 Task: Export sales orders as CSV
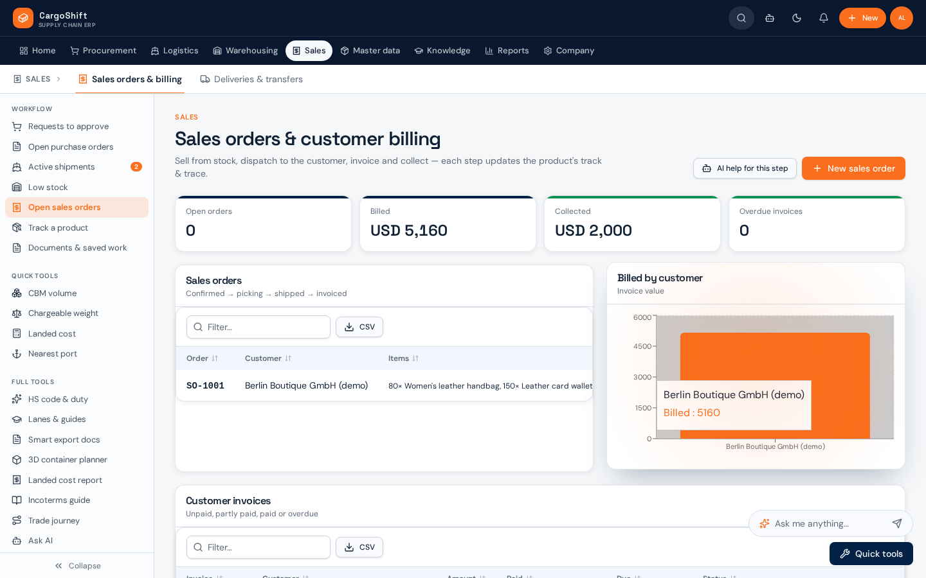(x=359, y=327)
